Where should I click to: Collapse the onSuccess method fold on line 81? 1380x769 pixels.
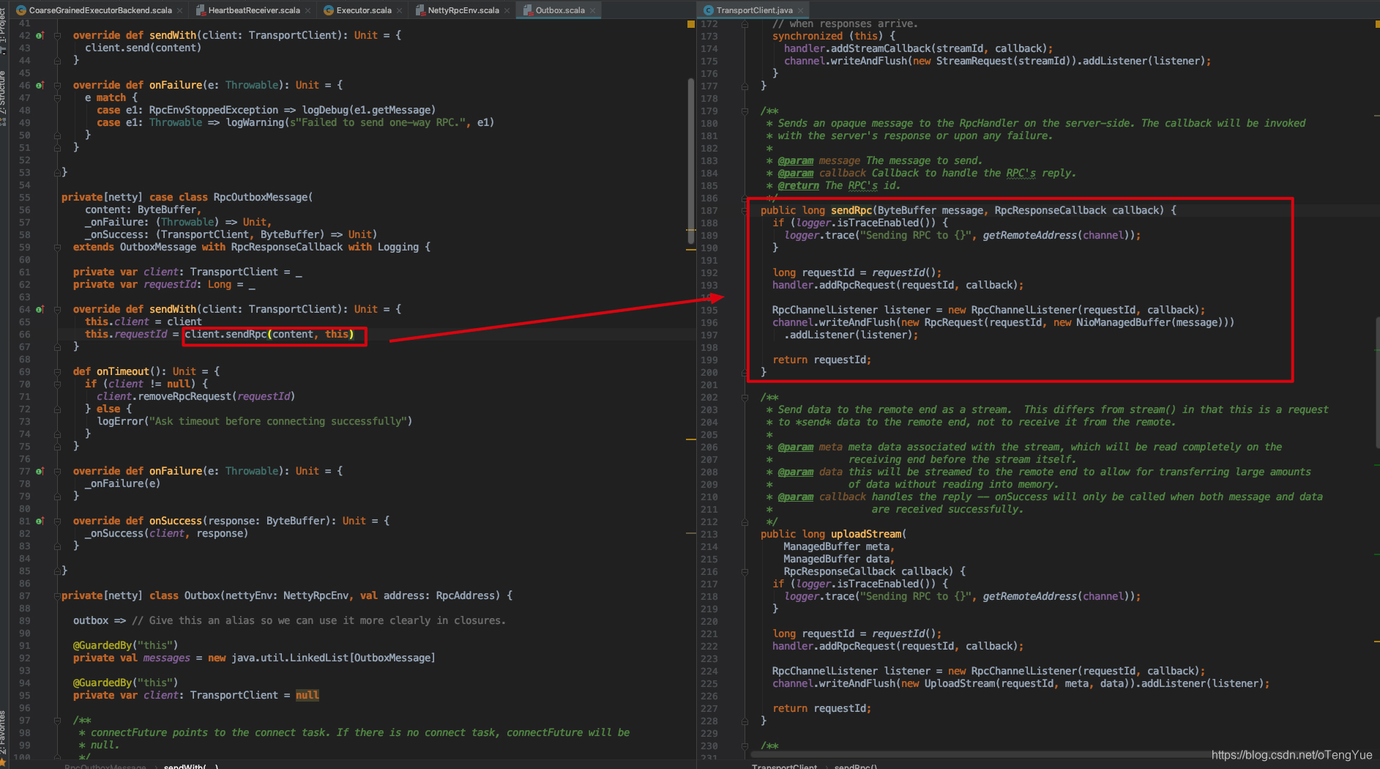point(57,521)
